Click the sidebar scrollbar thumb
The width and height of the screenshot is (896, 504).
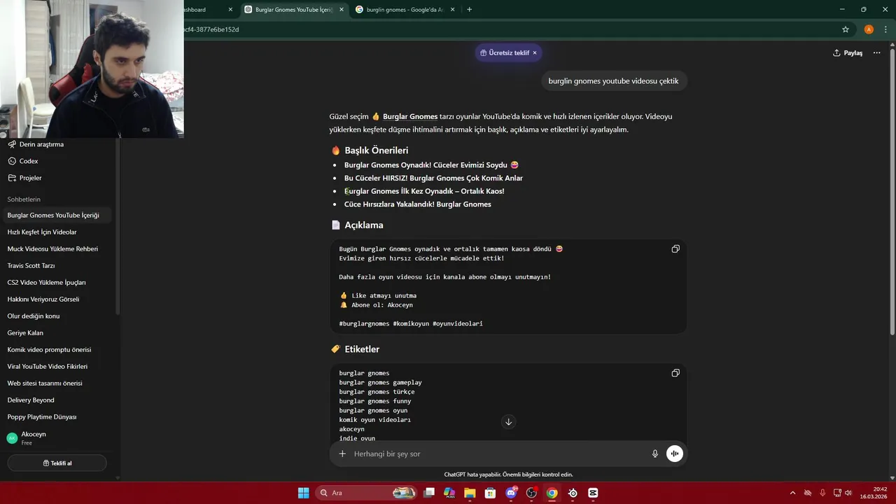tap(118, 227)
